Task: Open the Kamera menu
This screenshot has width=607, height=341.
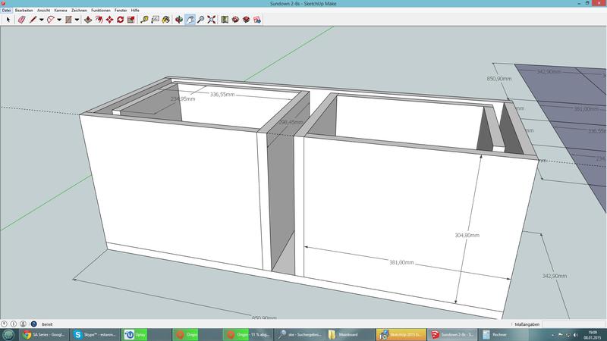Action: pos(61,11)
